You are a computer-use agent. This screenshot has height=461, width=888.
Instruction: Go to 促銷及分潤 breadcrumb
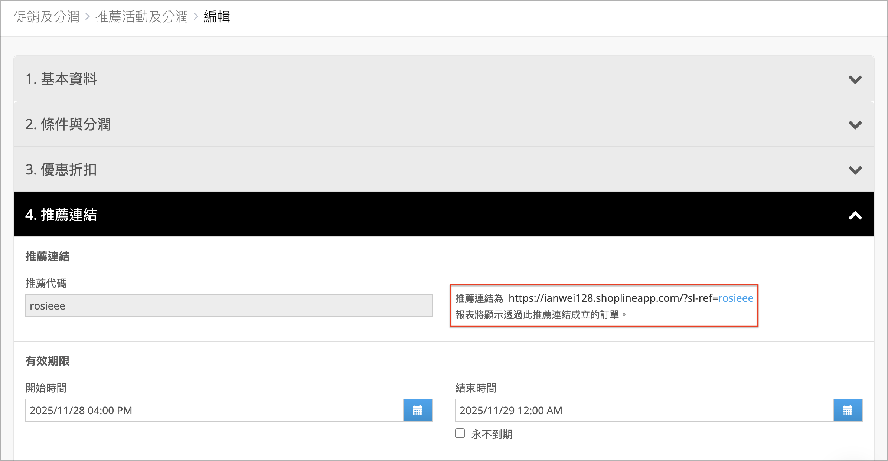tap(47, 17)
